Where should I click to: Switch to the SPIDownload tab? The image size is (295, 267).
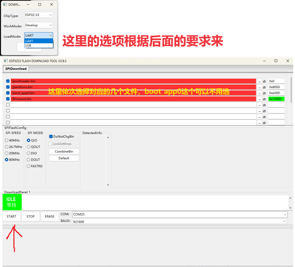click(16, 69)
